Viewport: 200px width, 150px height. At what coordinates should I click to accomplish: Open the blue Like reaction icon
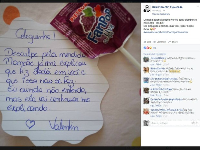point(145,48)
